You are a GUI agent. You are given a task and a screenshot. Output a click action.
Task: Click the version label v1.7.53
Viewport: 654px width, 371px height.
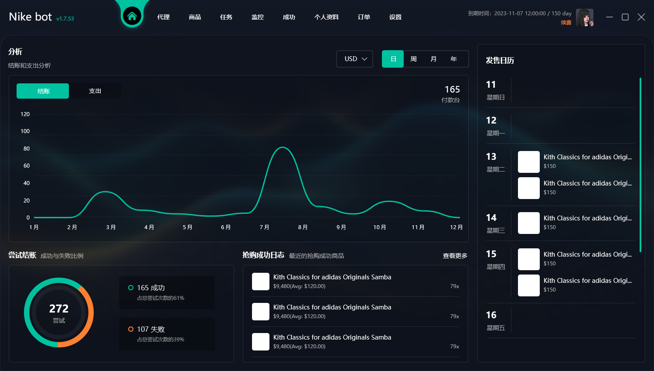pos(65,19)
